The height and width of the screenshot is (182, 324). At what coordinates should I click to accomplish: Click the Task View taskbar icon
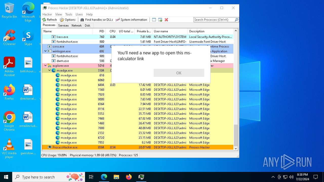tap(91, 177)
